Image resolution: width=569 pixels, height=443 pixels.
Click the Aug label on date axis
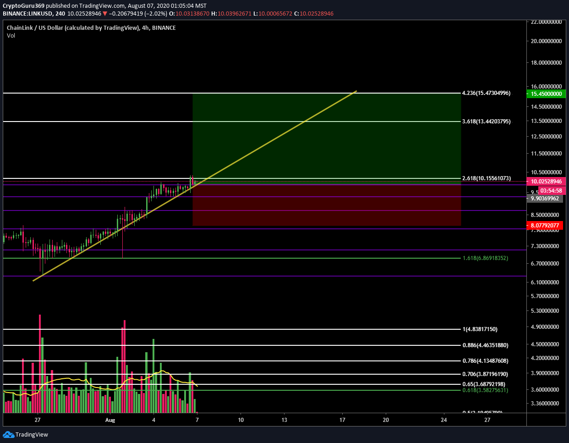click(110, 420)
